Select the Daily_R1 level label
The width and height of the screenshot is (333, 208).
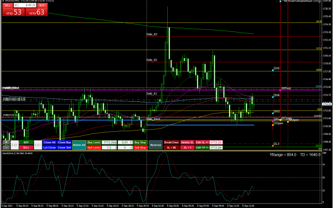[152, 93]
